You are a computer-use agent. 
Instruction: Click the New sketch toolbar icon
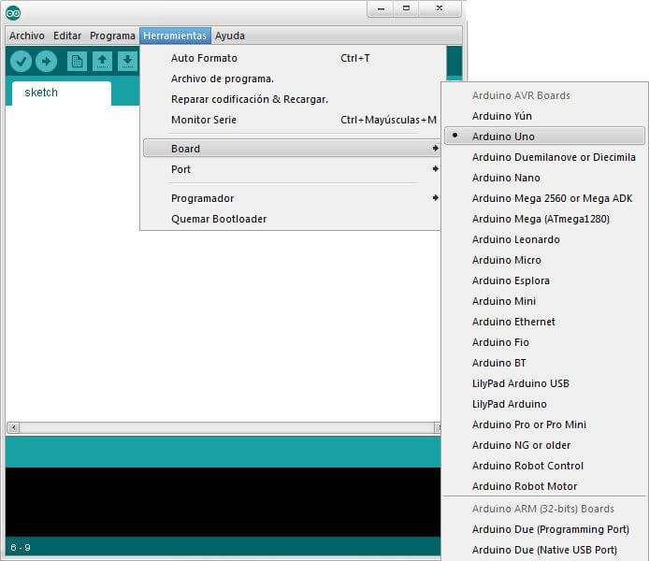77,61
